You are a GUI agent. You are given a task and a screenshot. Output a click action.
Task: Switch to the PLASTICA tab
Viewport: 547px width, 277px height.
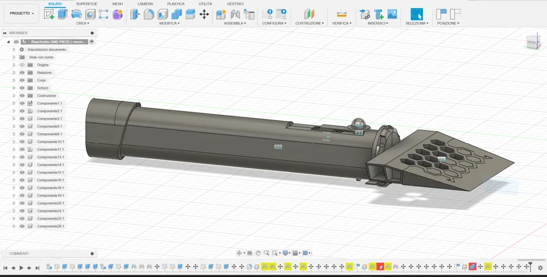point(176,4)
